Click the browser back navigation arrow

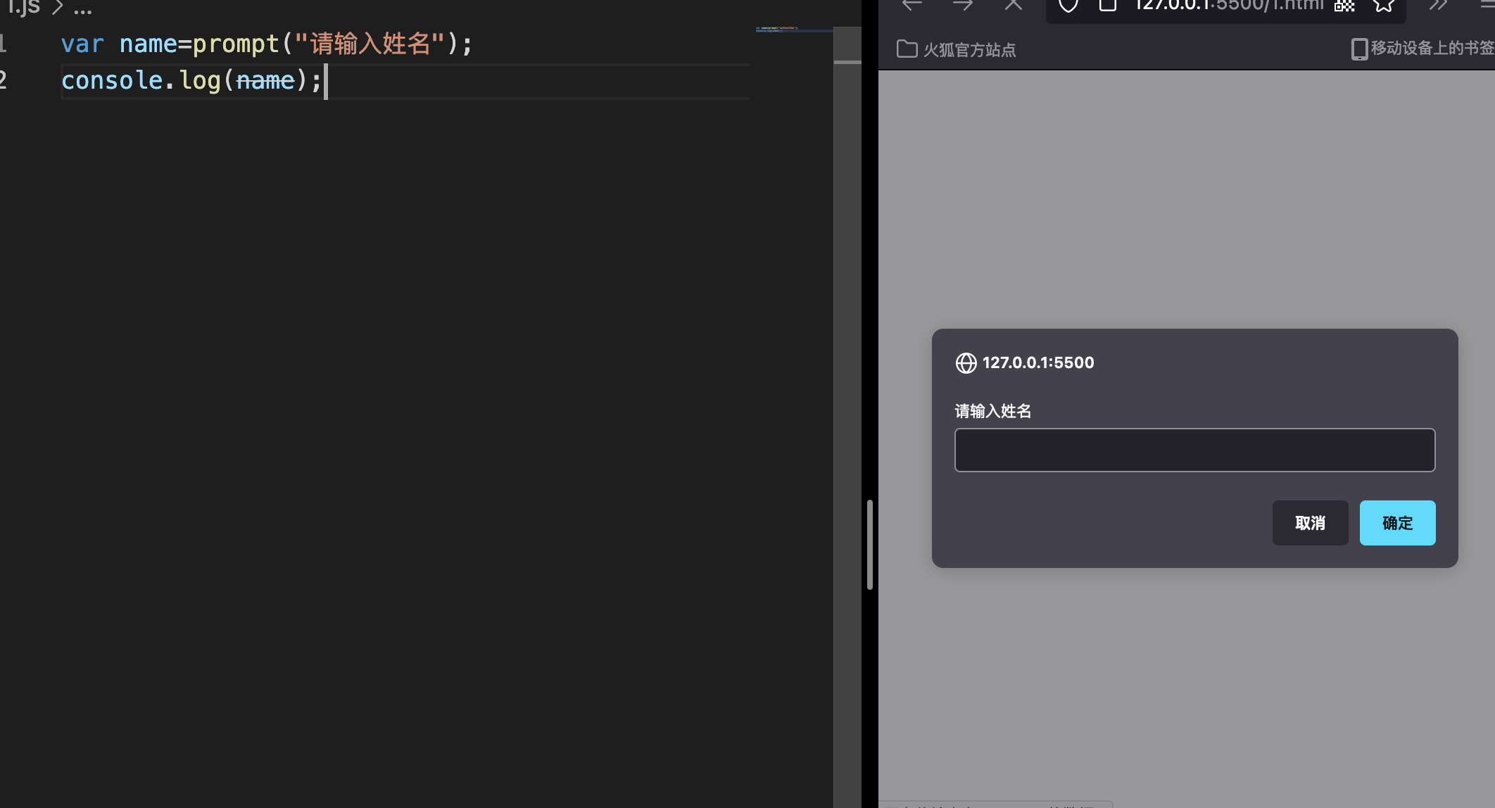point(912,6)
